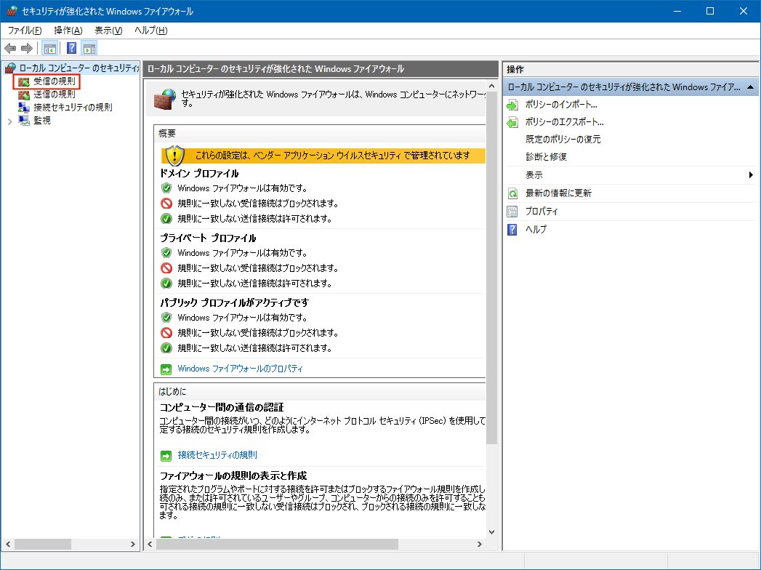Screen dimensions: 761x570
Task: Click the ドメイン プロファイル outbound allowed icon
Action: (166, 219)
